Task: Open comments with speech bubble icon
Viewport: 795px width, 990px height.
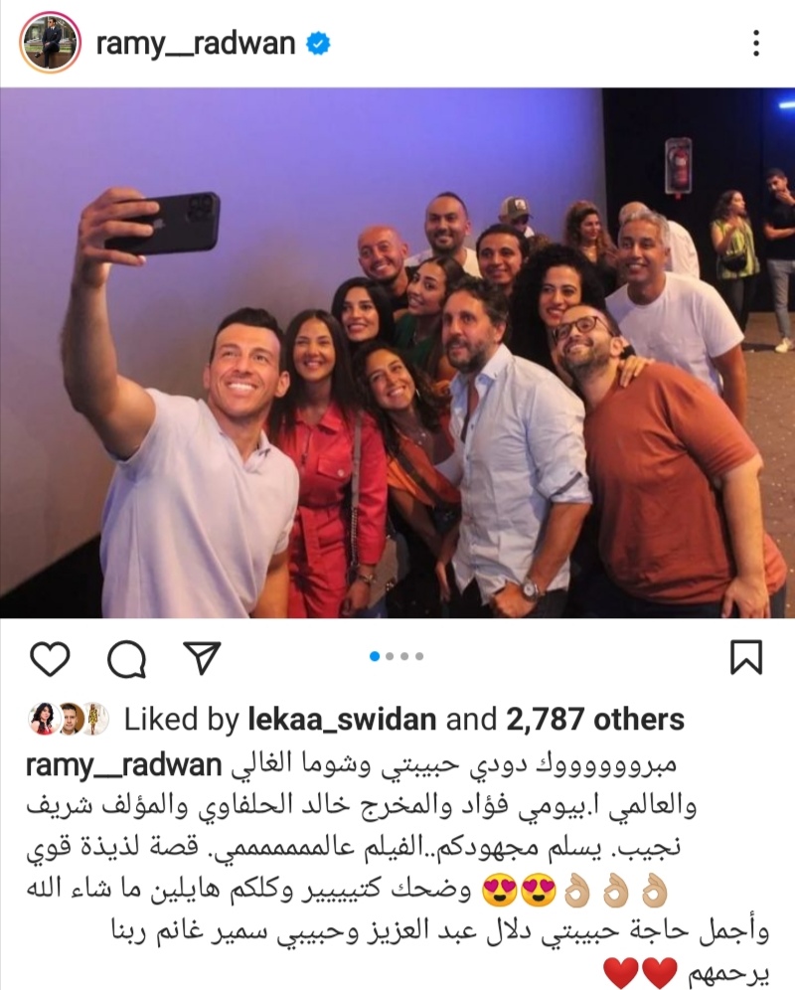Action: (x=127, y=659)
